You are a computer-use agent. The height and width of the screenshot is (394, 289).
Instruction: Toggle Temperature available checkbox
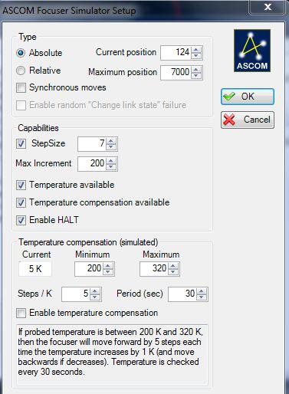(21, 185)
